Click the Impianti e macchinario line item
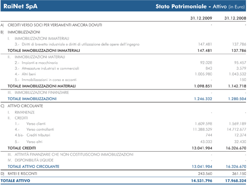The height and width of the screenshot is (186, 247). coord(40,63)
